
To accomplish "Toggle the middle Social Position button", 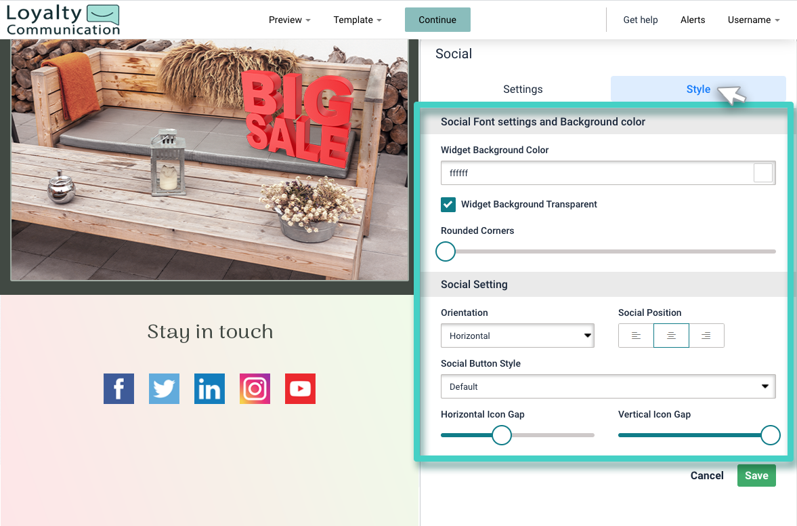I will point(671,335).
